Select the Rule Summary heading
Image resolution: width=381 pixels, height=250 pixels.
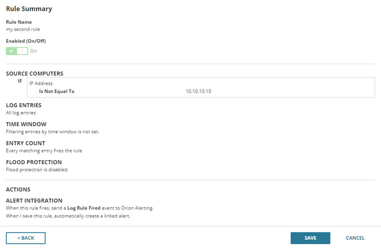pyautogui.click(x=29, y=9)
